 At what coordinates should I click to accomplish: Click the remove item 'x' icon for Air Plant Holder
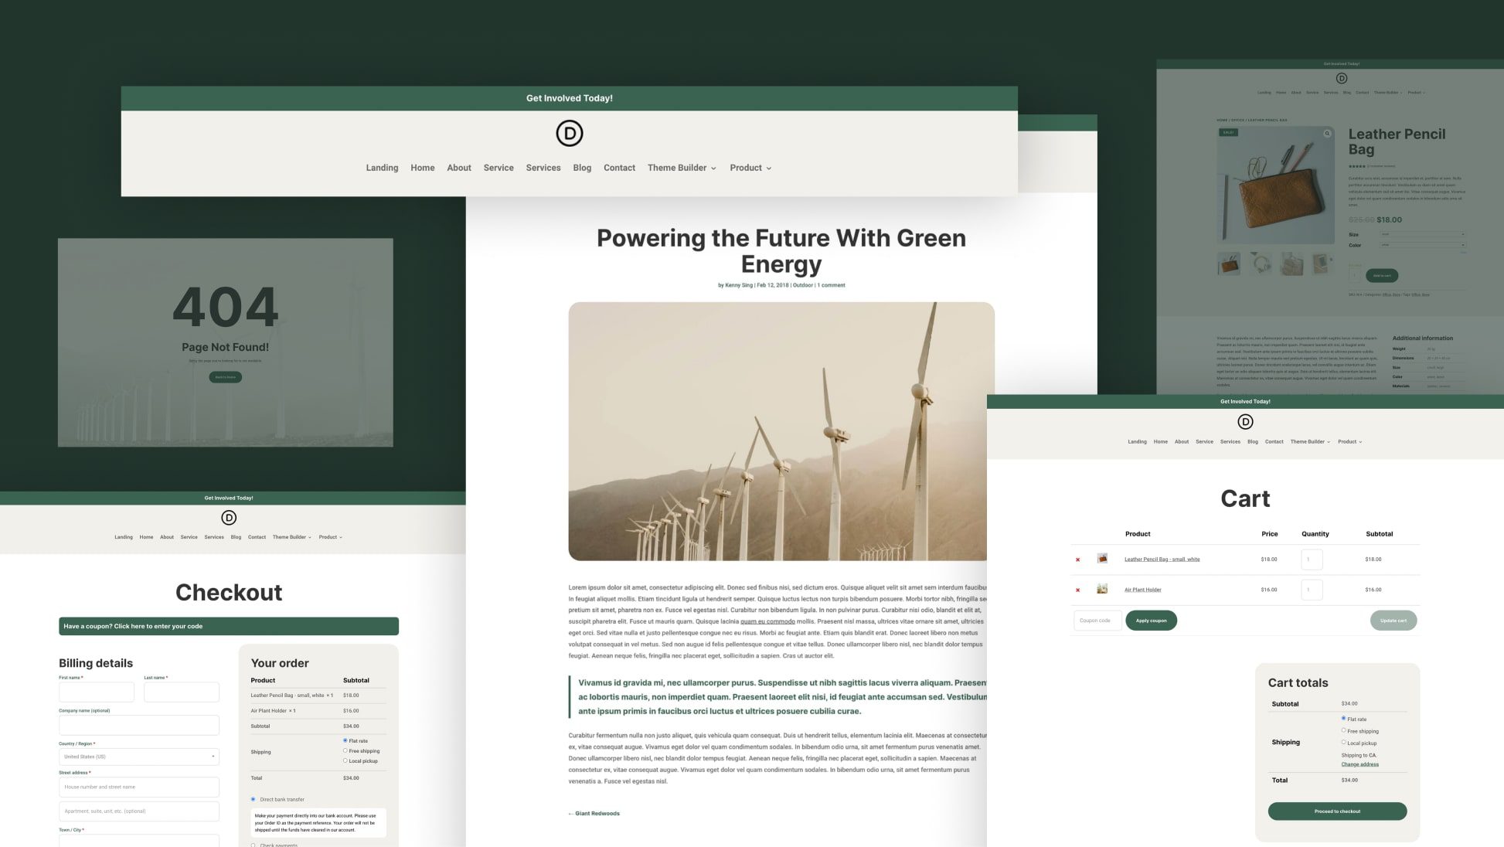(1077, 589)
